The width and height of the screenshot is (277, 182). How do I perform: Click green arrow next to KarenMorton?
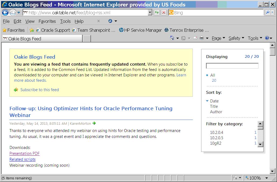[x=94, y=123]
